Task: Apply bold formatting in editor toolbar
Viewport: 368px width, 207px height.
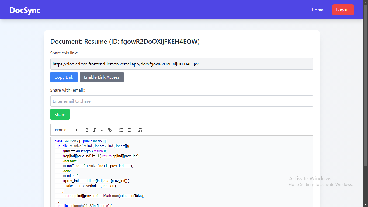Action: pyautogui.click(x=87, y=130)
